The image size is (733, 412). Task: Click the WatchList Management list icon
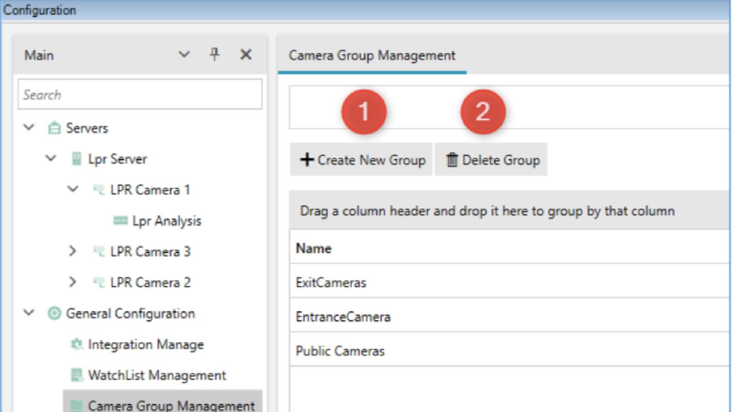[x=77, y=375]
